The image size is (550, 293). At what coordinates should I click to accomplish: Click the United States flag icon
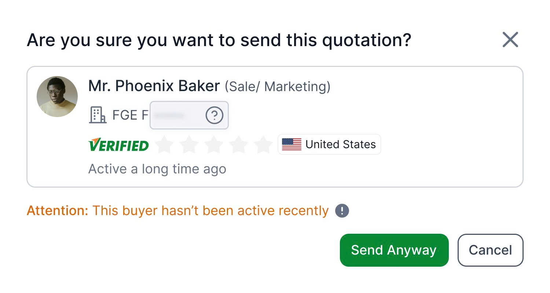(291, 144)
